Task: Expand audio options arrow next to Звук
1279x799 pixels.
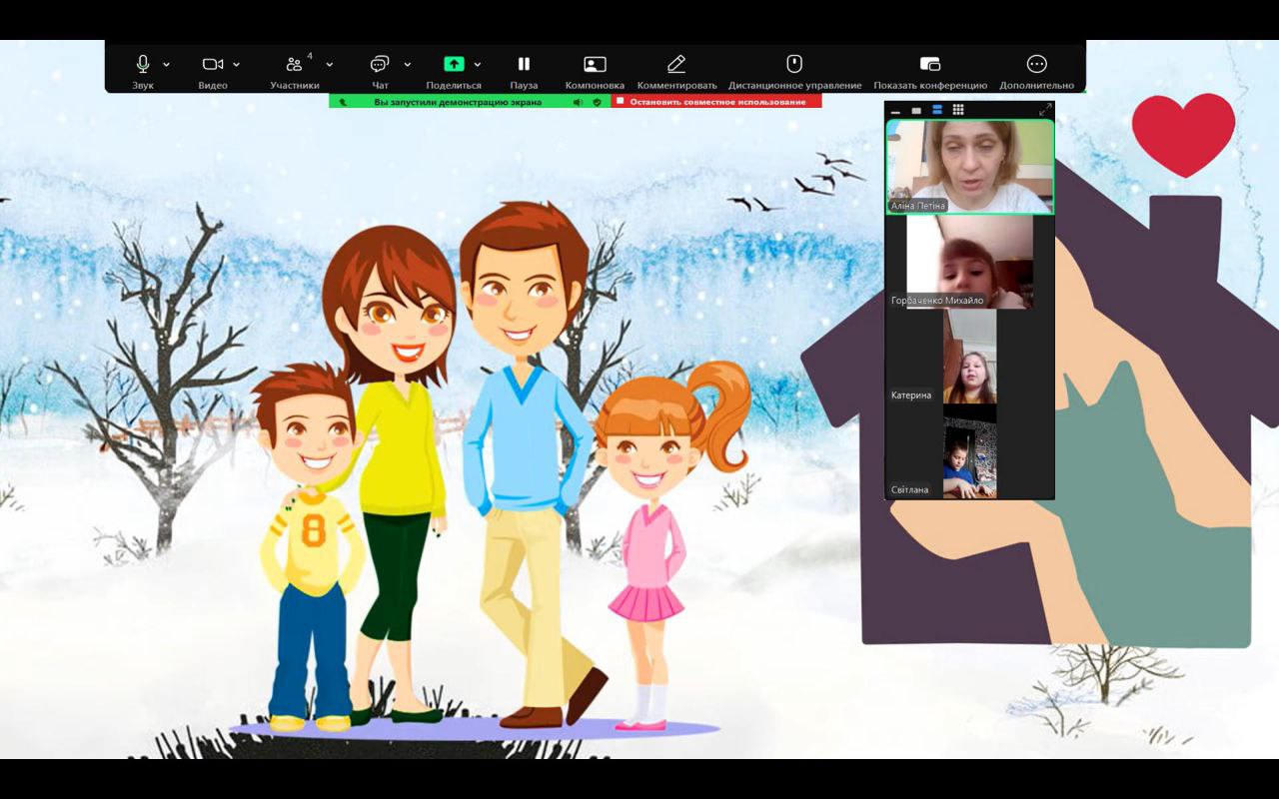Action: point(166,65)
